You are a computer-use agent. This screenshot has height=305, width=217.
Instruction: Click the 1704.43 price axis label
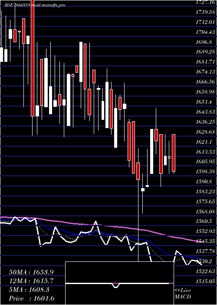tap(205, 32)
